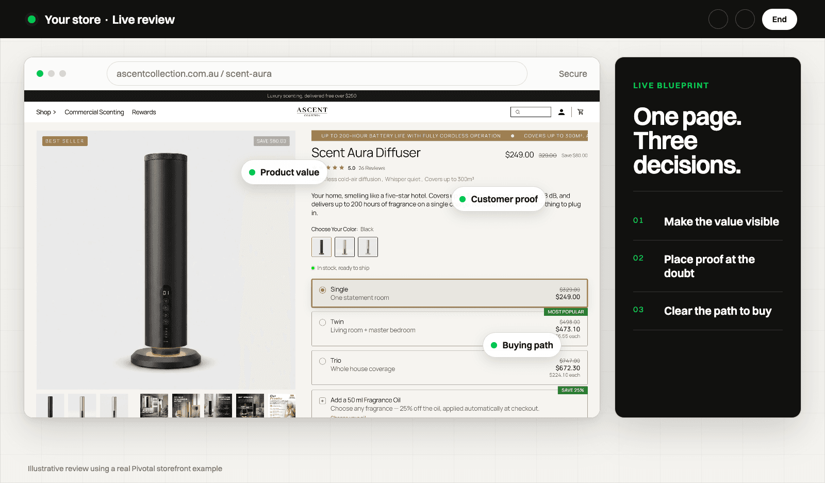Open the black diffuser thumbnail
The image size is (825, 483).
[50, 406]
